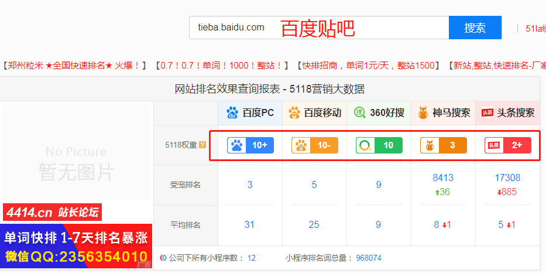Click the 神马 weight badge 3

tap(443, 145)
